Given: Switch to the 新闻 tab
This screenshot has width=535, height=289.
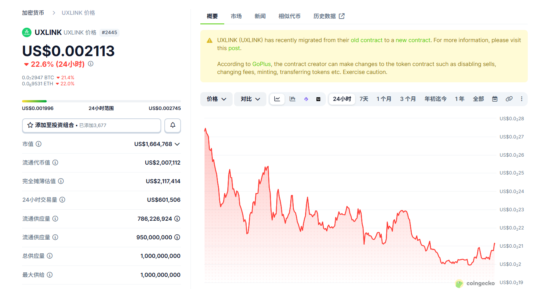Looking at the screenshot, I should click(260, 16).
